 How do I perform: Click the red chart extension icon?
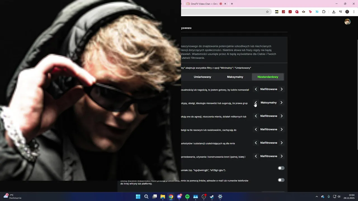pos(283,12)
